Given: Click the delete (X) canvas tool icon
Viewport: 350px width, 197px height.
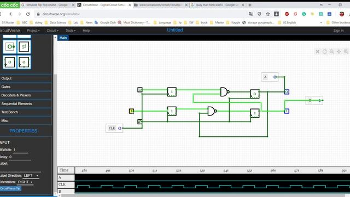Looking at the screenshot, I should 317,51.
